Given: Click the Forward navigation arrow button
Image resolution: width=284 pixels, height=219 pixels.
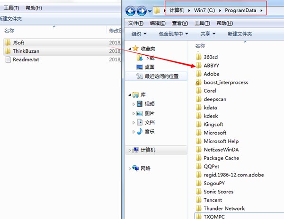Looking at the screenshot, I should [141, 10].
